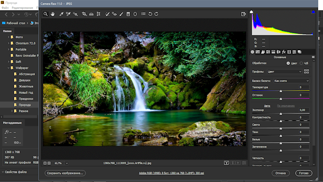
Task: Expand the Chromium 72.0 folder in Bridge
Action: 8,43
